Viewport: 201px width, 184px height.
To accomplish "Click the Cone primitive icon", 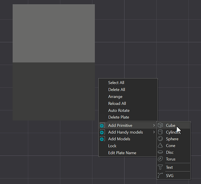I will (160, 145).
